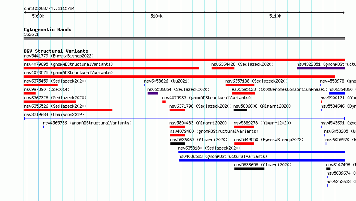This screenshot has width=356, height=201.
Task: Select blue bar under nsv6358180
Action: tap(262, 152)
